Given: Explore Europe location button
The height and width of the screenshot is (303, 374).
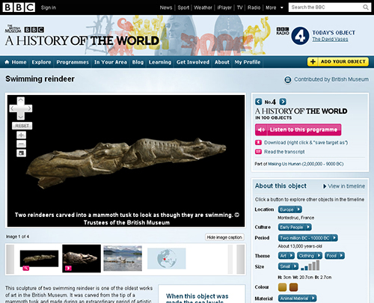Looking at the screenshot, I should coord(290,209).
